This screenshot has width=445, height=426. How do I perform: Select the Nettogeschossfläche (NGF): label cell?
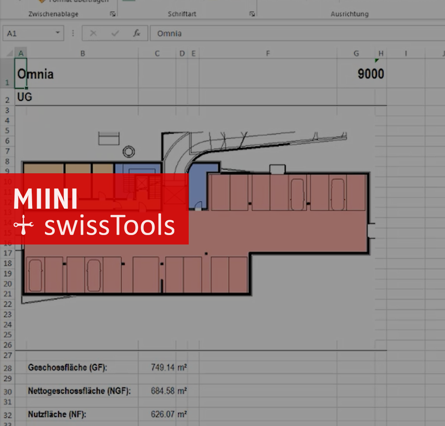82,391
